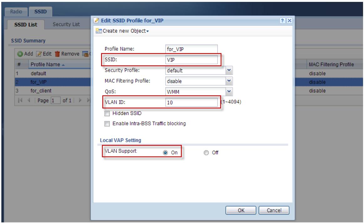Image resolution: width=364 pixels, height=223 pixels.
Task: Click the dialog title edit icon
Action: pos(96,20)
